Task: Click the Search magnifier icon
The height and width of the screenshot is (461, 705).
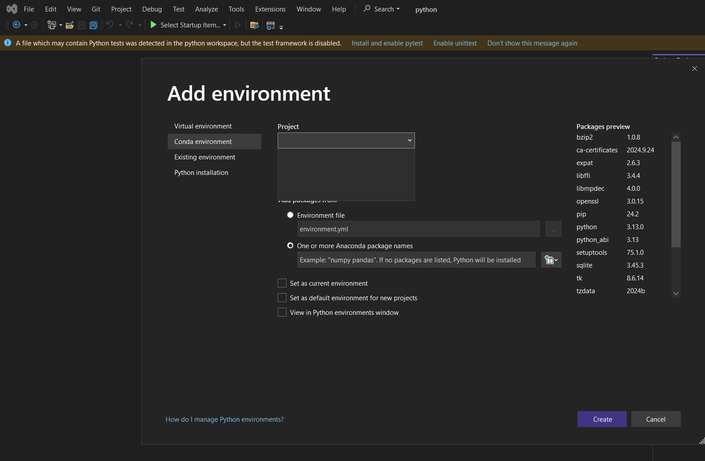Action: pos(367,8)
